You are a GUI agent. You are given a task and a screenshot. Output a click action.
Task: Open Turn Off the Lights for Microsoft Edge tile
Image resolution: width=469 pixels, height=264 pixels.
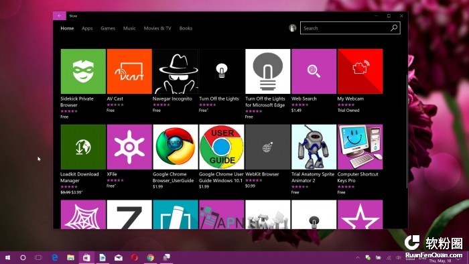coord(268,71)
